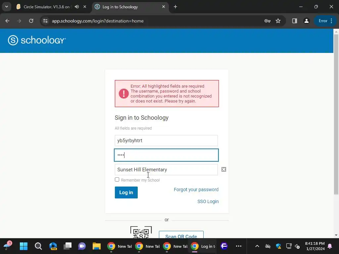Open File Explorer from the taskbar
Viewport: 339px width, 254px height.
coord(97,246)
